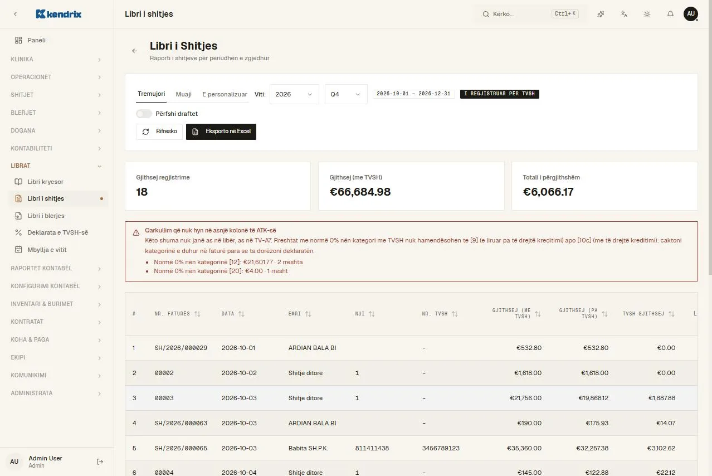
Task: Collapse the LIBRAT sidebar section
Action: [57, 166]
